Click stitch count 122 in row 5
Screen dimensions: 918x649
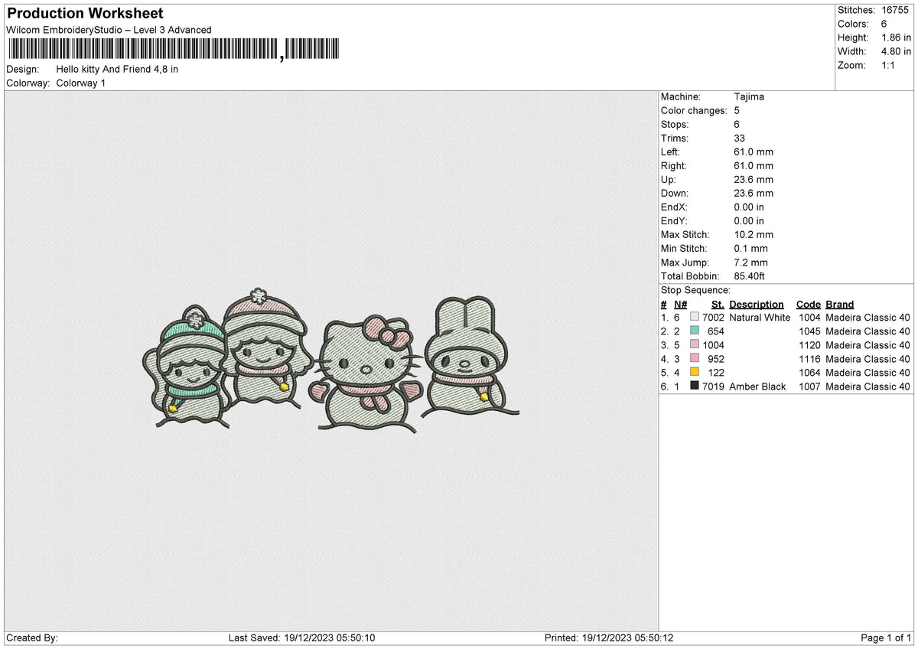[x=716, y=373]
